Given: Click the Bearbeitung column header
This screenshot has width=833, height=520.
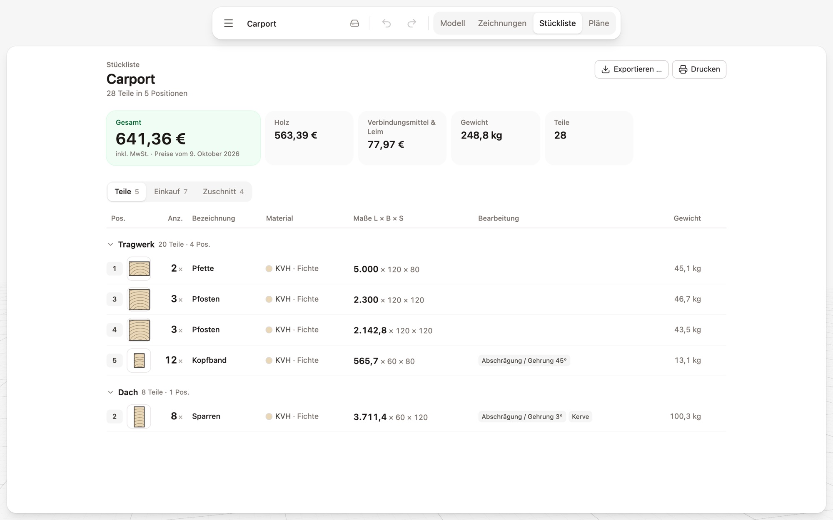Looking at the screenshot, I should coord(499,218).
